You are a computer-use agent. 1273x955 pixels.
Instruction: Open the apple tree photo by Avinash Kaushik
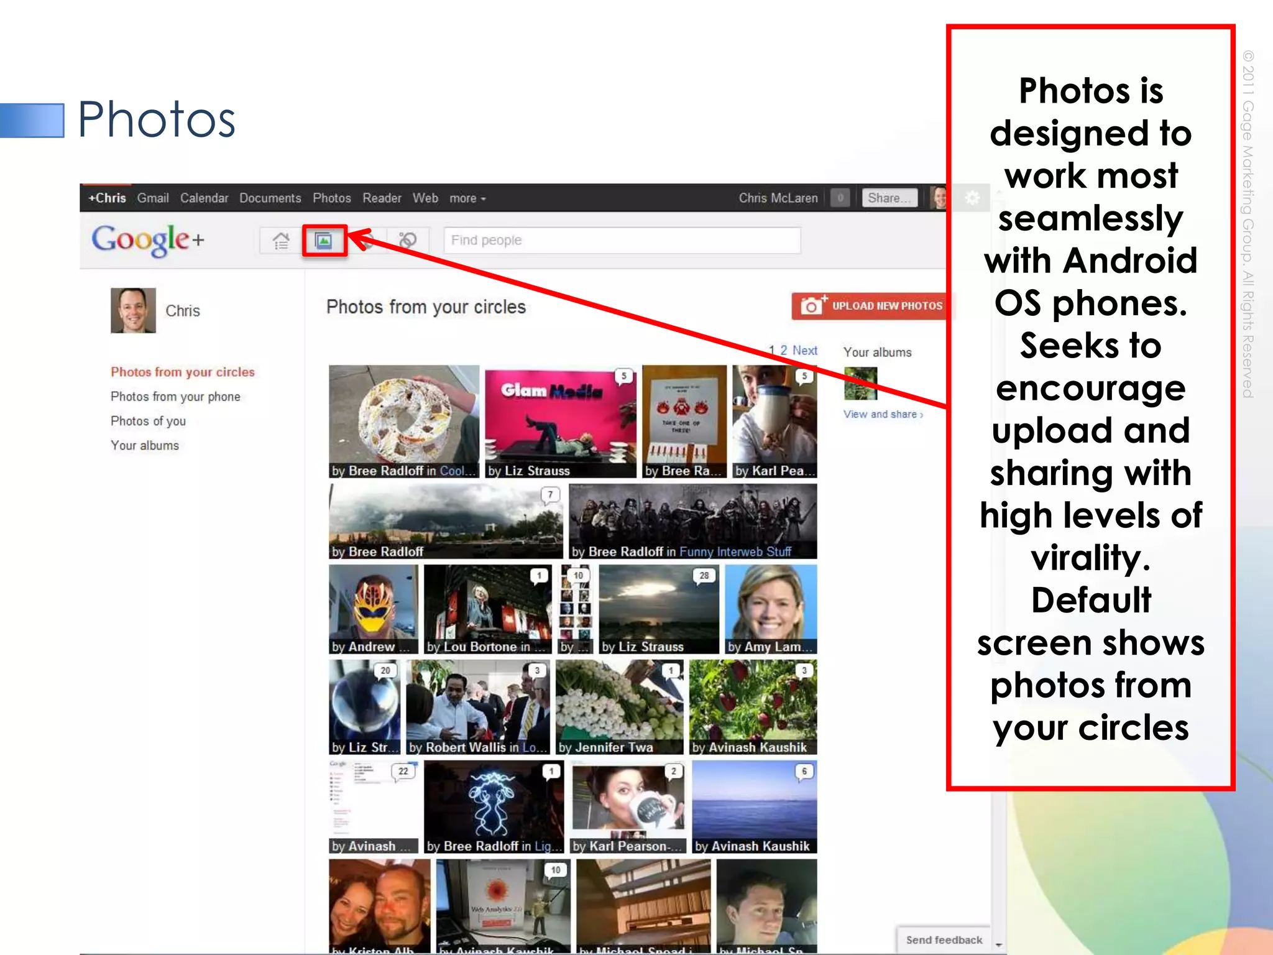coord(753,708)
